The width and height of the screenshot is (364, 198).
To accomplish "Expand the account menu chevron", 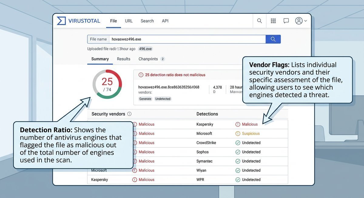I will (305, 21).
